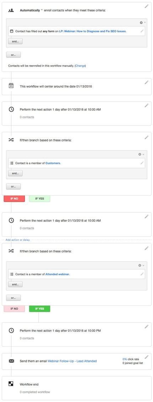The width and height of the screenshot is (153, 402).
Task: Expand the Automatically enrollment dropdown arrow
Action: pyautogui.click(x=42, y=10)
